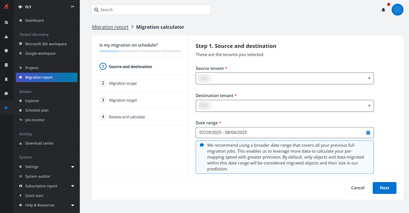Open Job monitor in the sidebar
The image size is (409, 213).
coord(35,120)
